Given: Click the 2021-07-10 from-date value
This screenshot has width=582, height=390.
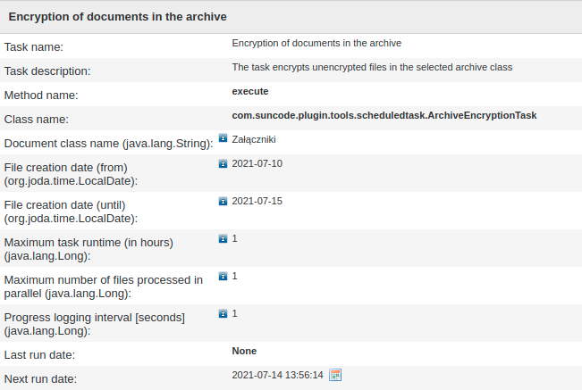Looking at the screenshot, I should 257,163.
